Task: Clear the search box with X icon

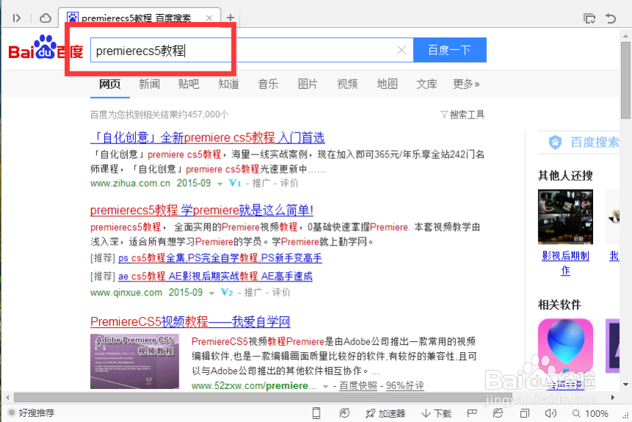Action: pyautogui.click(x=401, y=50)
